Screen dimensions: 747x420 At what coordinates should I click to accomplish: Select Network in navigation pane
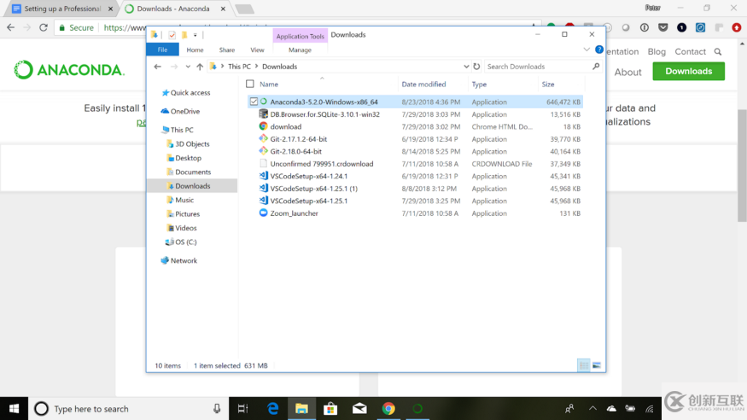[184, 260]
